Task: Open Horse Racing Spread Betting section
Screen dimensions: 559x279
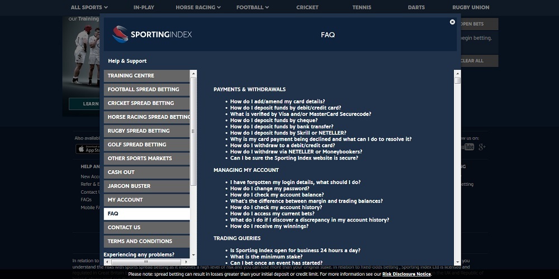Action: [x=147, y=117]
